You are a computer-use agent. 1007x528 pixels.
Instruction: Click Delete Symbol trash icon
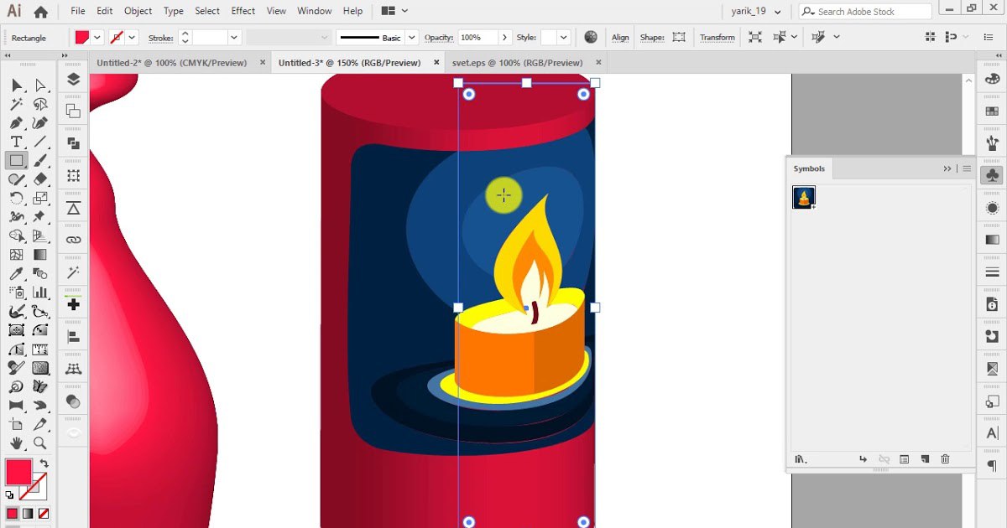coord(945,459)
